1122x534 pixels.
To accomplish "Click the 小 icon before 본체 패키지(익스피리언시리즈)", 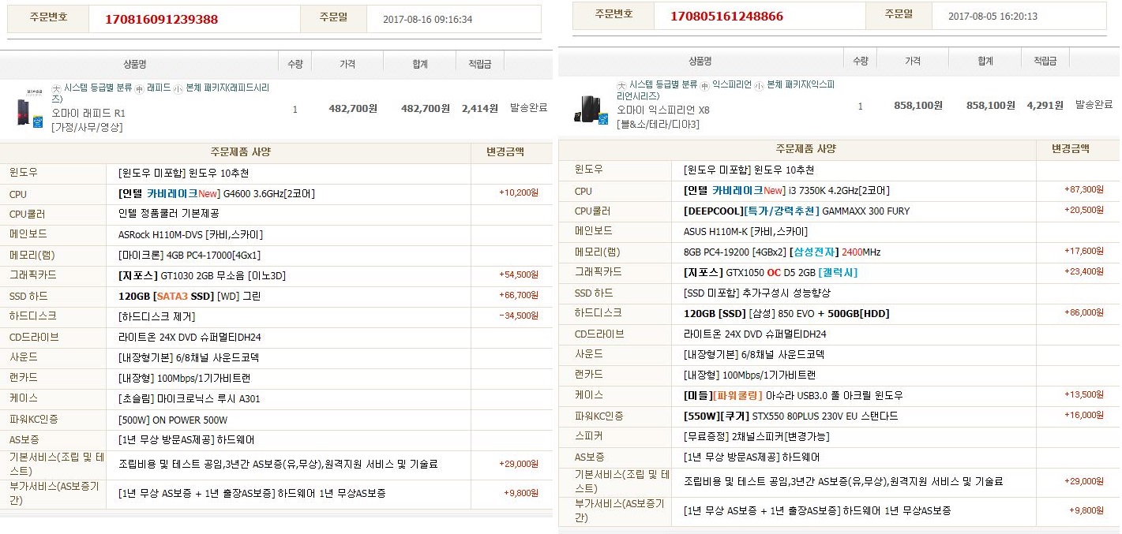I will point(759,84).
